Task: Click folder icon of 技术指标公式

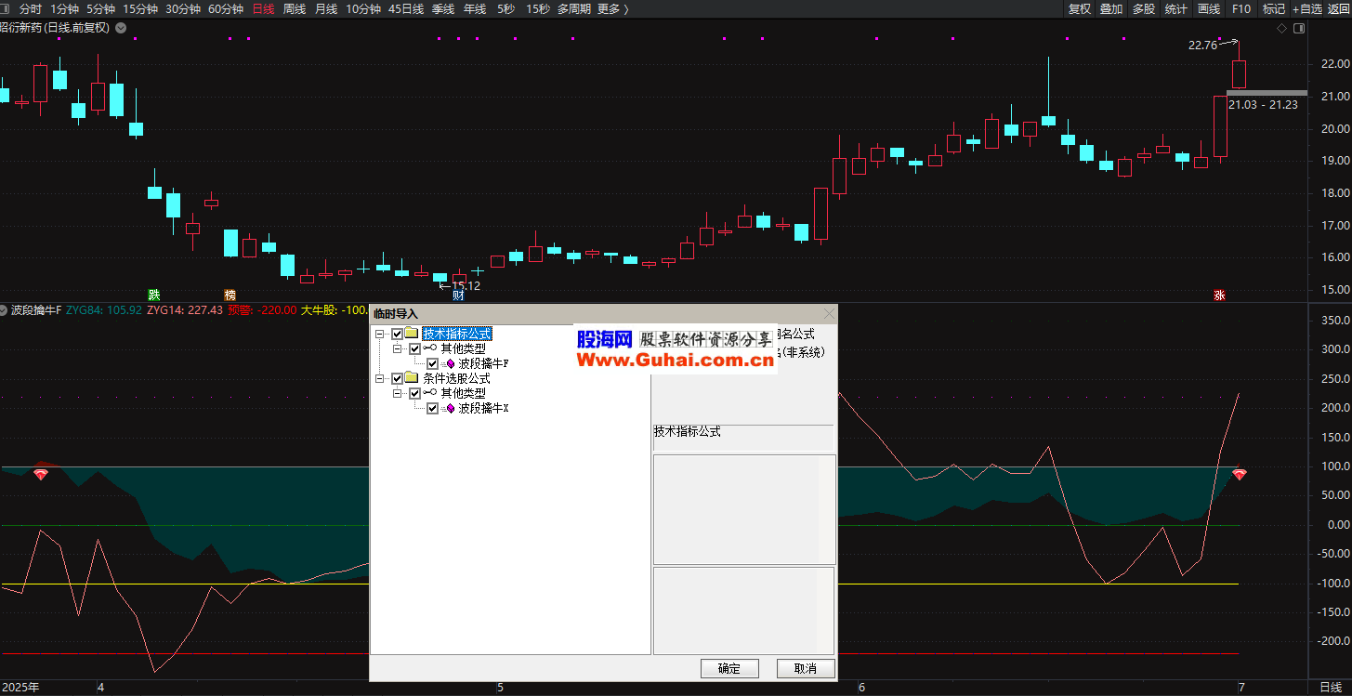Action: 412,334
